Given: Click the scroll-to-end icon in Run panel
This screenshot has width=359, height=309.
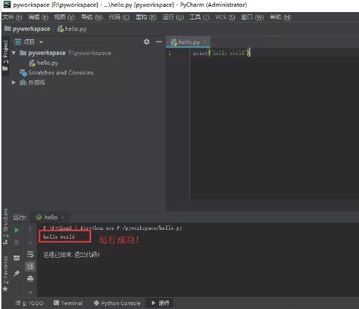Looking at the screenshot, I should pos(30,266).
